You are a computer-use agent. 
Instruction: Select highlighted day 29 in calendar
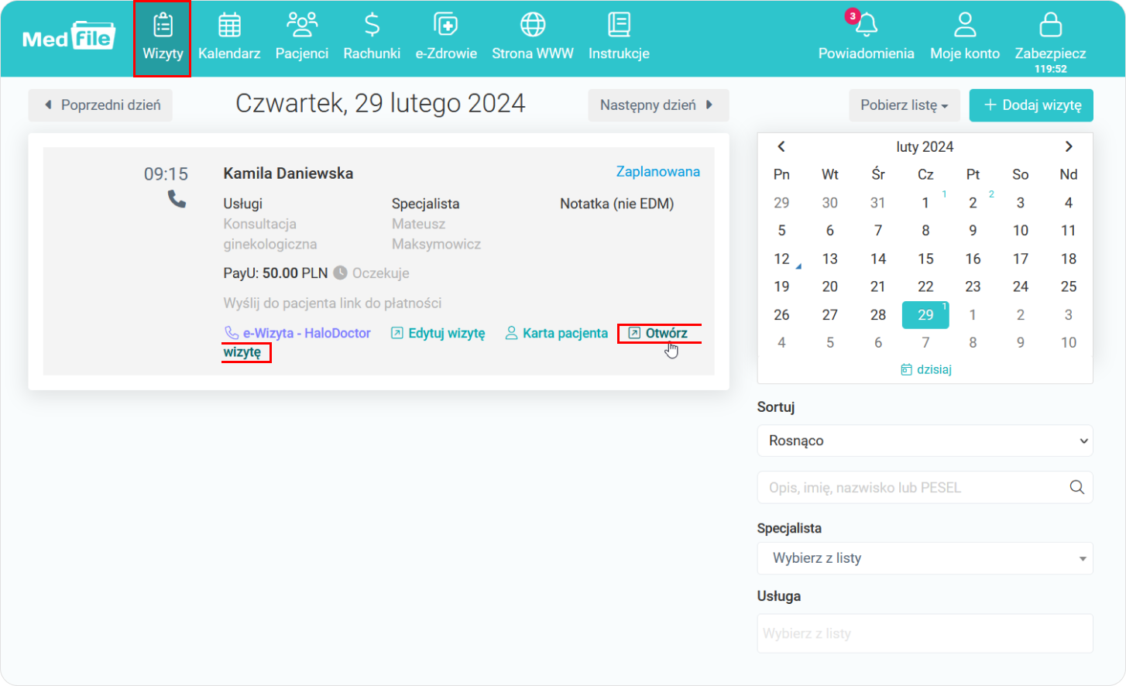[925, 314]
